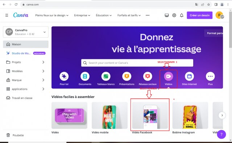This screenshot has width=232, height=143.
Task: Open the Vidéo mobile template thumbnail
Action: pos(109,115)
